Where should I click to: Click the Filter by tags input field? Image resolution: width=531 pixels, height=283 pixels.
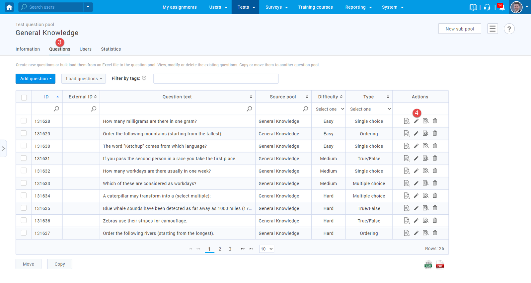tap(216, 79)
